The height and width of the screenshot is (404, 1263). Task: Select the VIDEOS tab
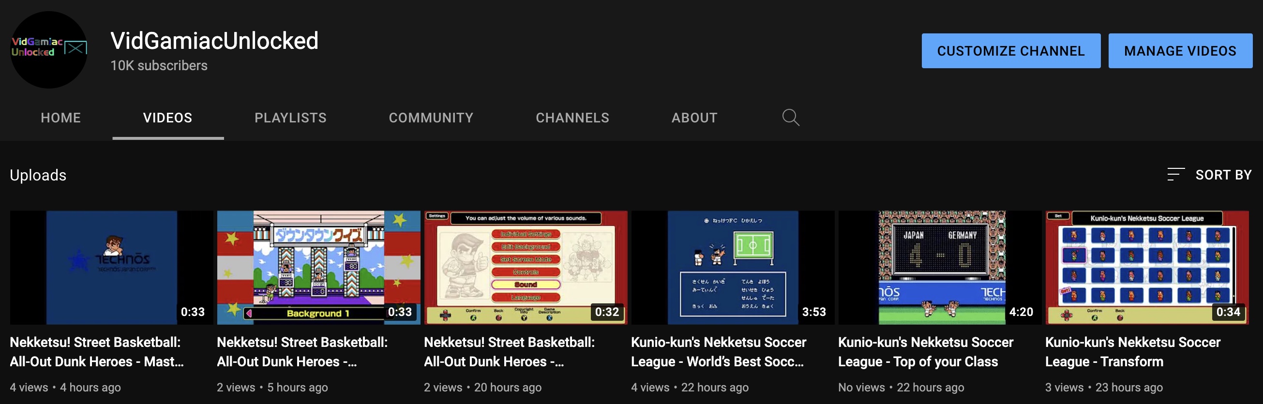pyautogui.click(x=168, y=118)
